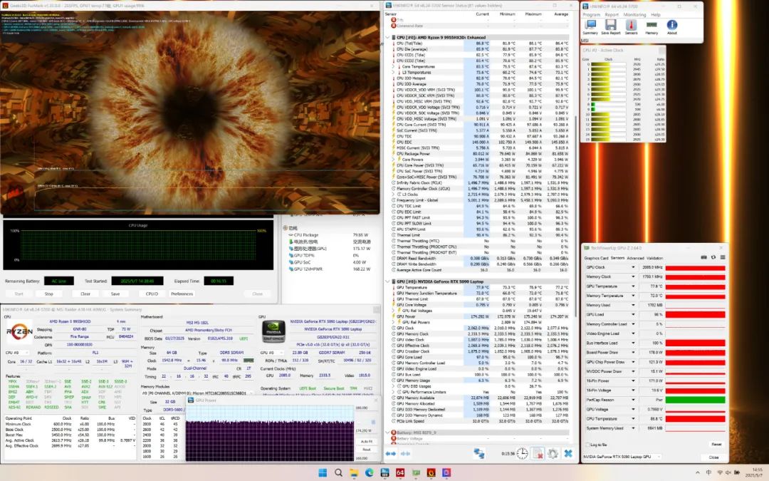The image size is (769, 481).
Task: Click the PerfCap Reason green bar in GPU-Z
Action: point(695,400)
